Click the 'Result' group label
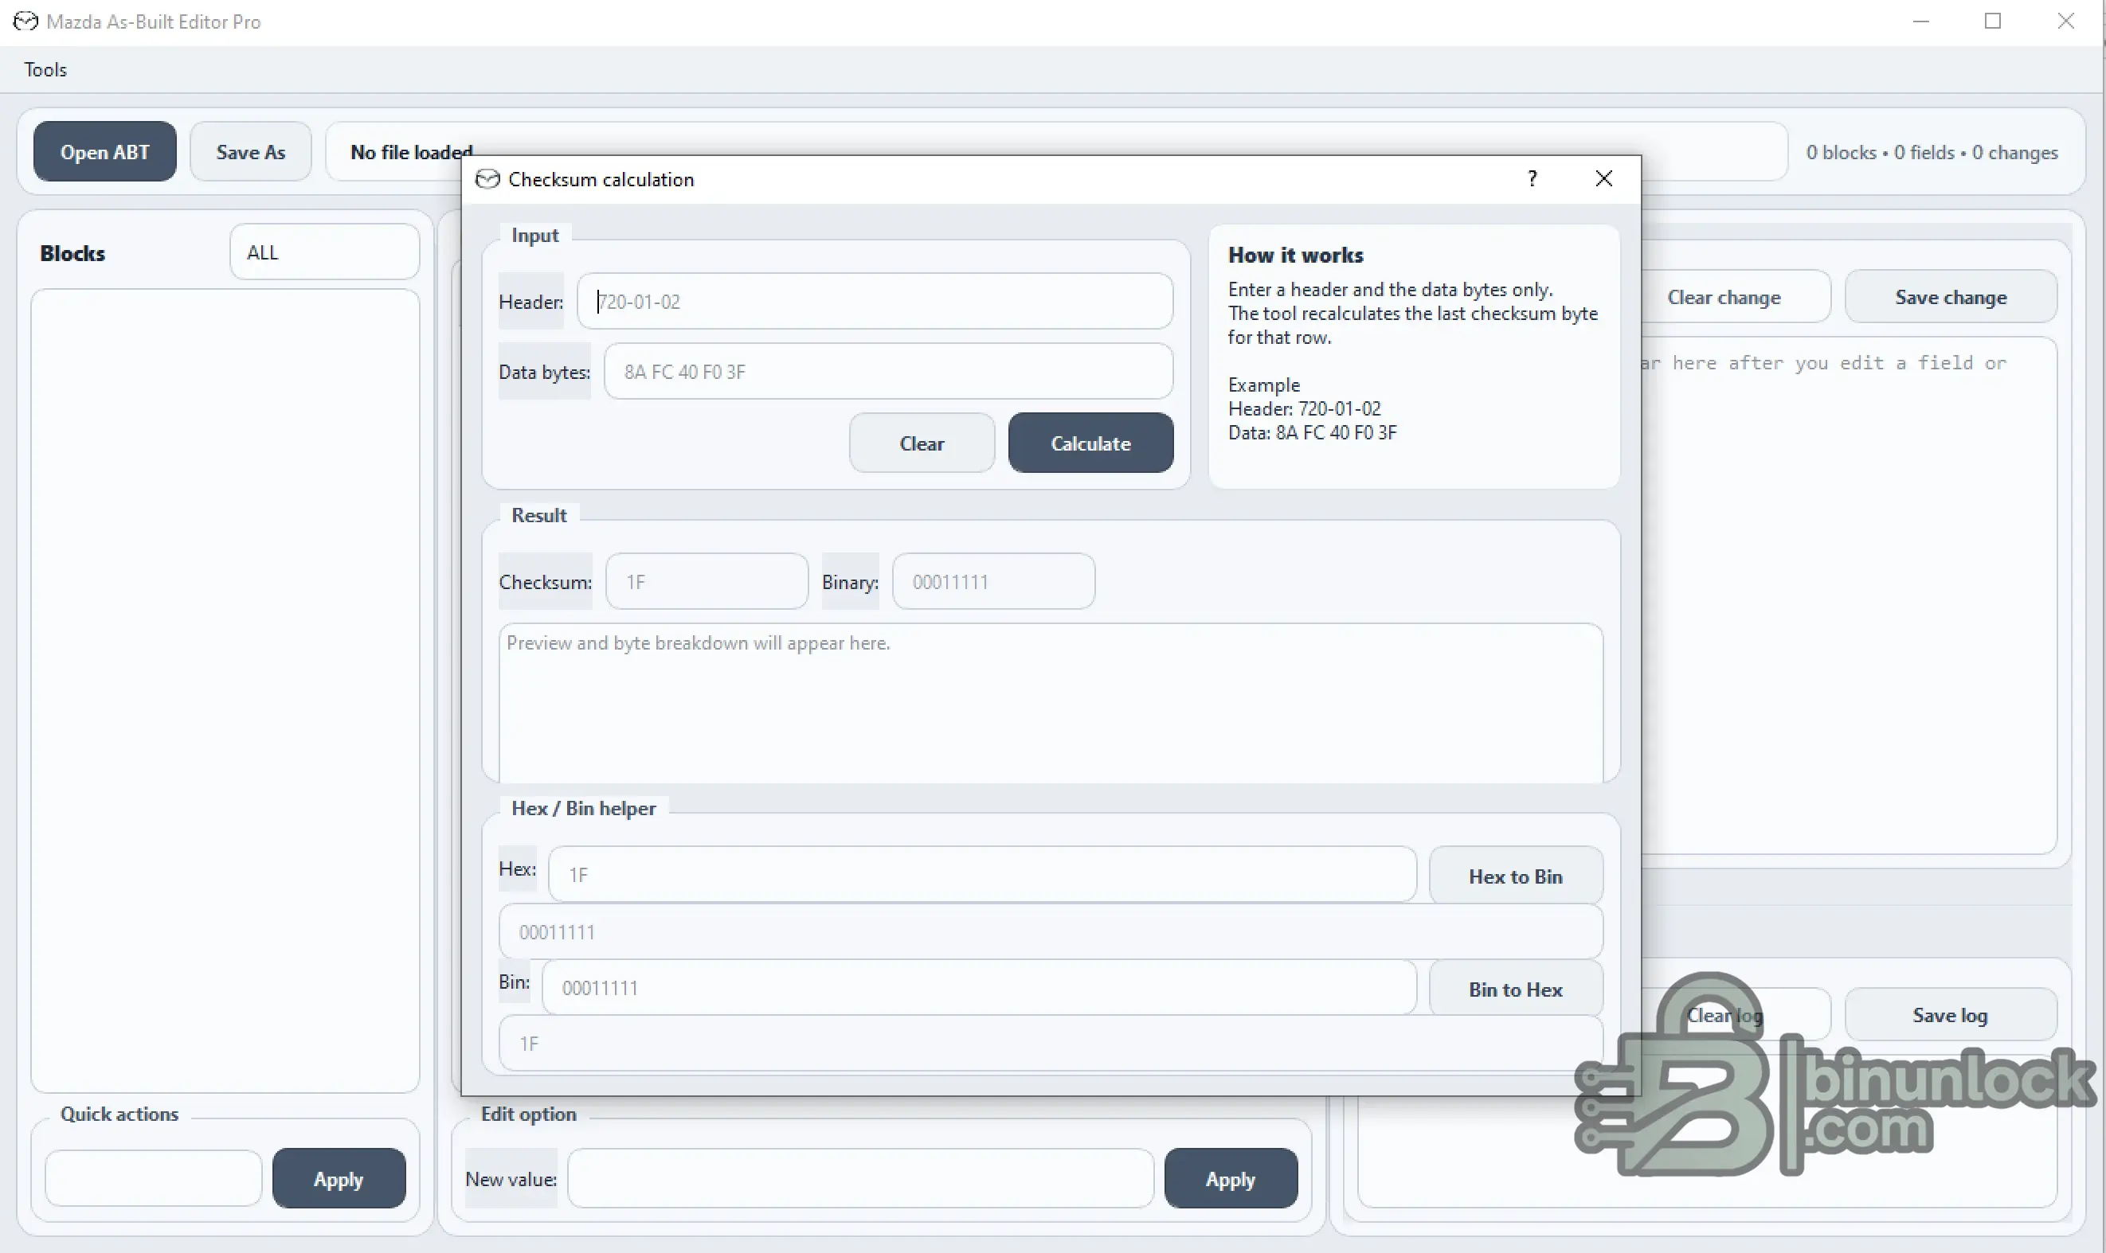Image resolution: width=2106 pixels, height=1253 pixels. pos(539,515)
